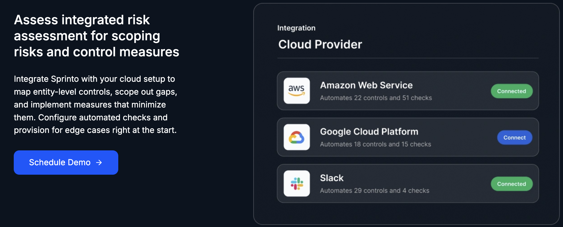Click the Google Cloud logo icon
This screenshot has height=227, width=563.
click(297, 137)
